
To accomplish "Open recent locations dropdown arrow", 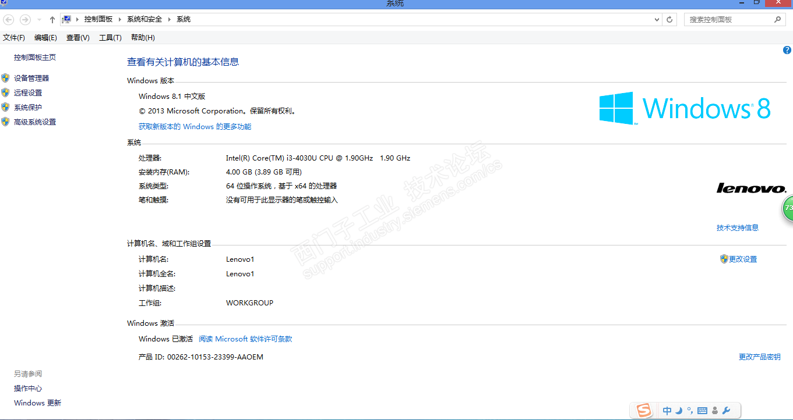I will click(39, 20).
